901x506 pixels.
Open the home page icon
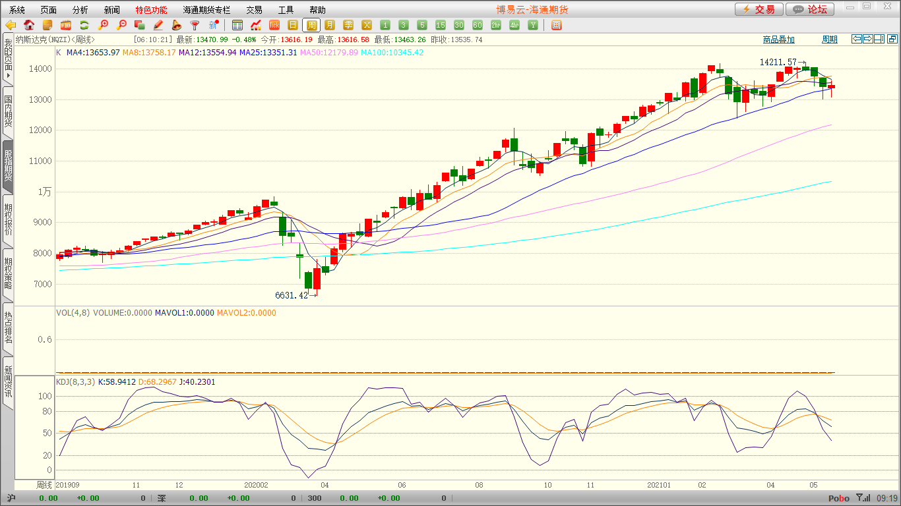29,25
